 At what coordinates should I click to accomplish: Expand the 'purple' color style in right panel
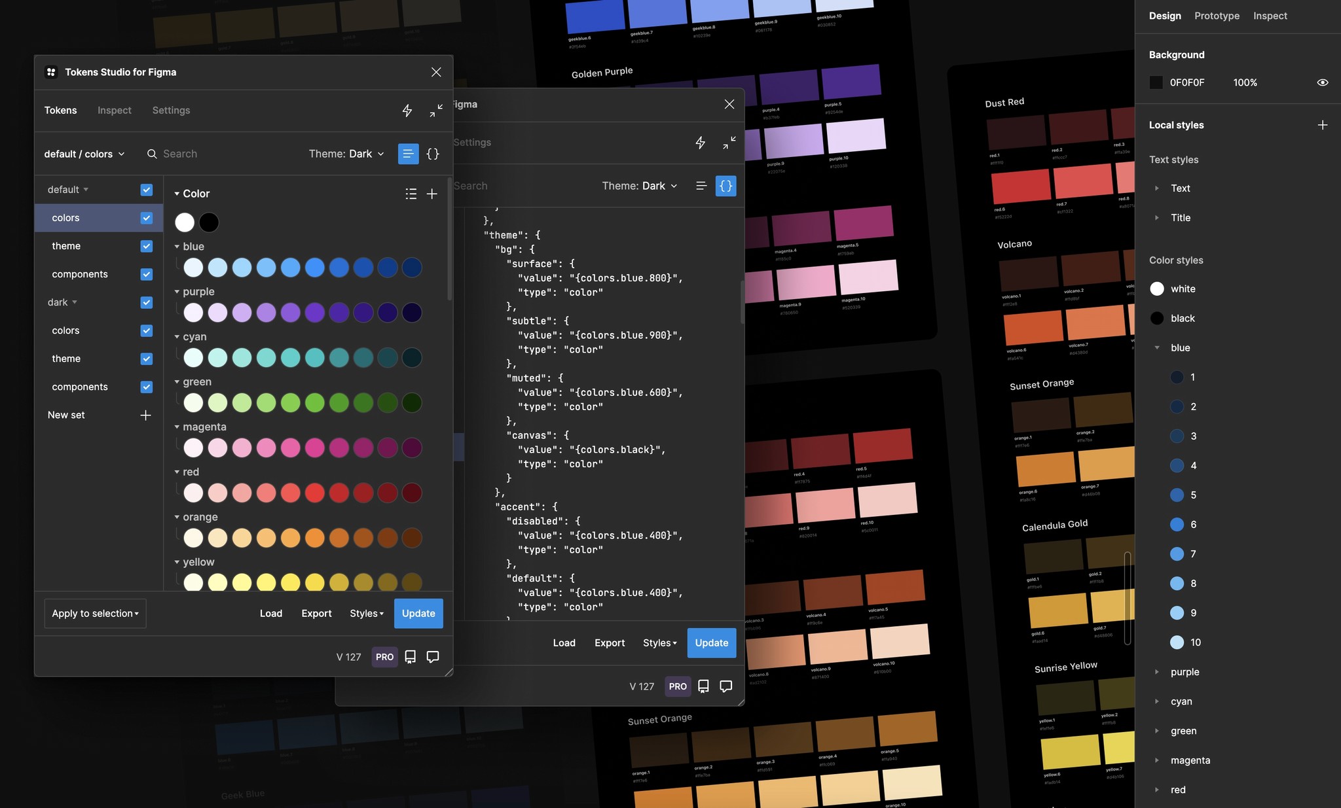[1156, 671]
